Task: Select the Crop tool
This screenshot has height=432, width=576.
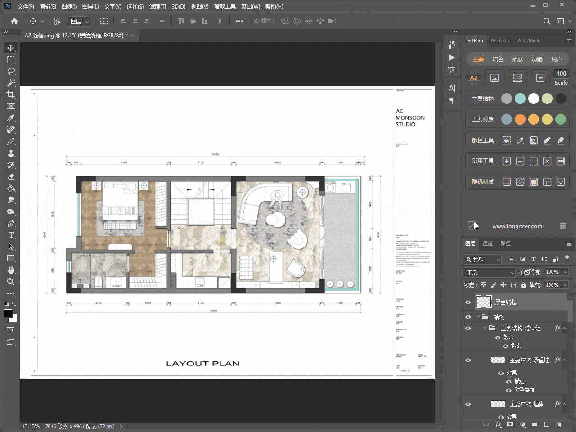Action: tap(11, 94)
